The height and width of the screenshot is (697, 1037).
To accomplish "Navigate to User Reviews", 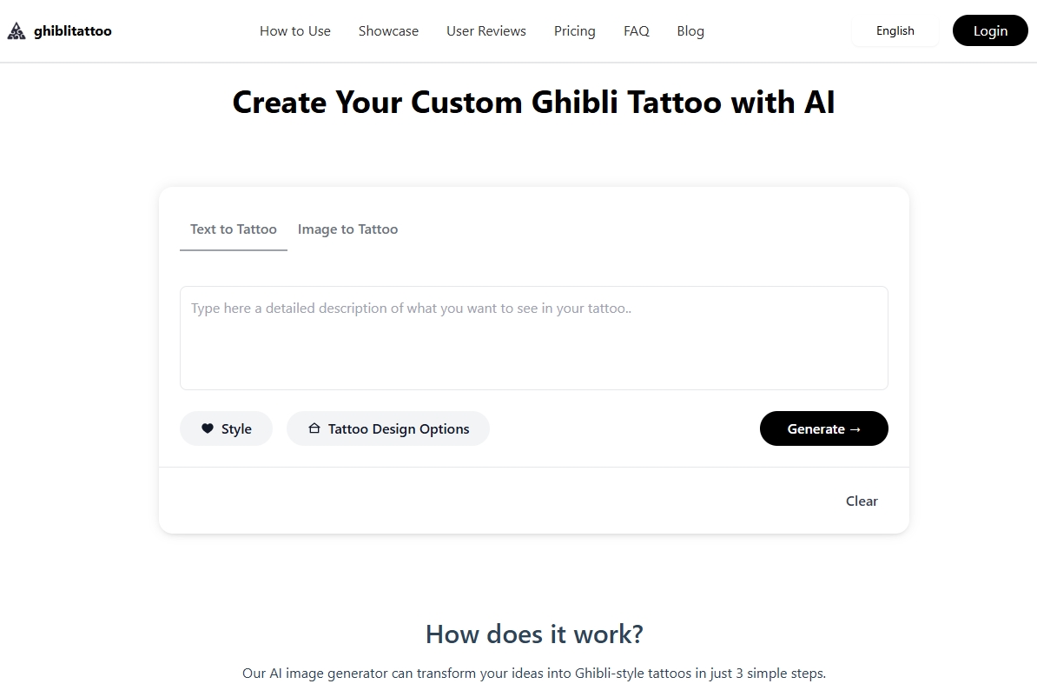I will [486, 31].
